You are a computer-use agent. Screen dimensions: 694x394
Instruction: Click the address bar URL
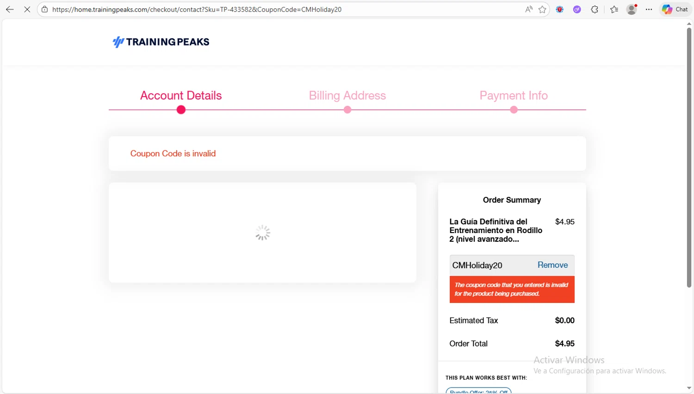[197, 9]
